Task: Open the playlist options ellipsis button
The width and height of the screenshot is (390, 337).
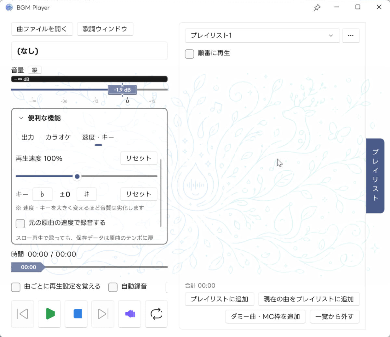Action: coord(351,35)
